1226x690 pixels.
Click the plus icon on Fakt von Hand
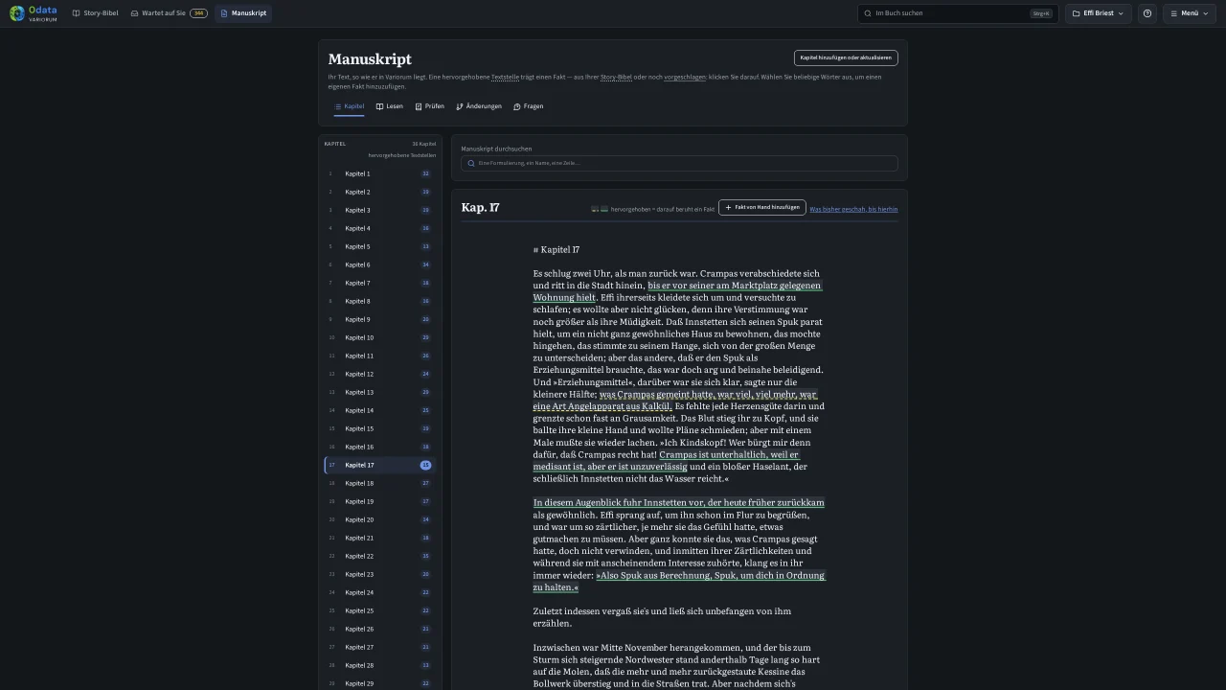(x=728, y=207)
